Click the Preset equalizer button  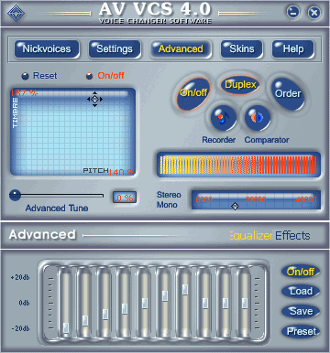[x=301, y=331]
